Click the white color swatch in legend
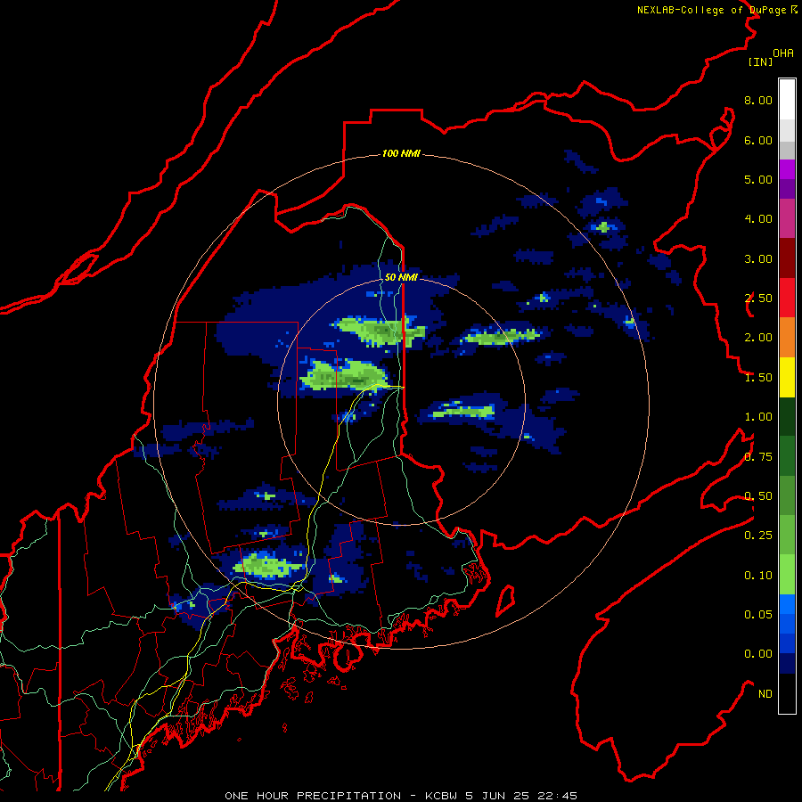This screenshot has height=802, width=802. (x=787, y=99)
